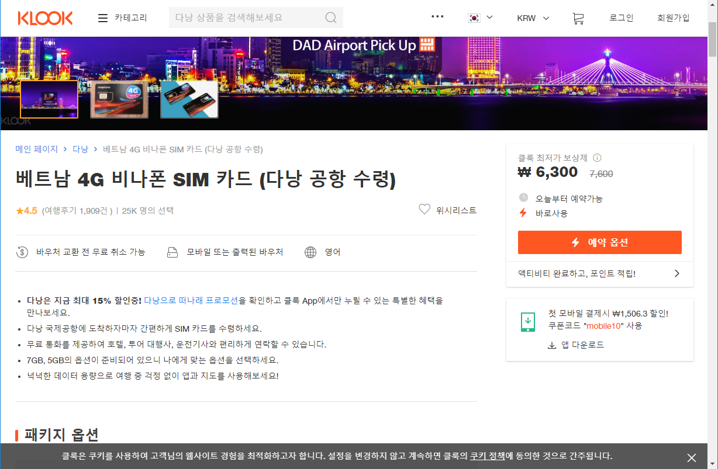Click the 패키지 옵션 heading
The image size is (718, 469).
click(x=61, y=435)
